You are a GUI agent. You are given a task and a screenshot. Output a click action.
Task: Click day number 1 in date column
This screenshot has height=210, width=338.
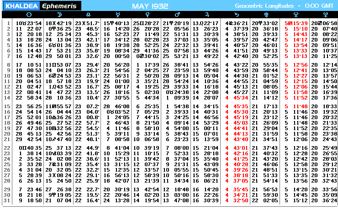tap(9, 23)
